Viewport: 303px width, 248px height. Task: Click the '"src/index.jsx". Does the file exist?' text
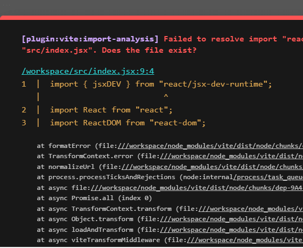pos(109,51)
